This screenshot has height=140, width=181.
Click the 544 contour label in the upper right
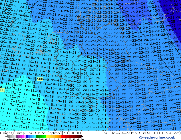coord(128,16)
